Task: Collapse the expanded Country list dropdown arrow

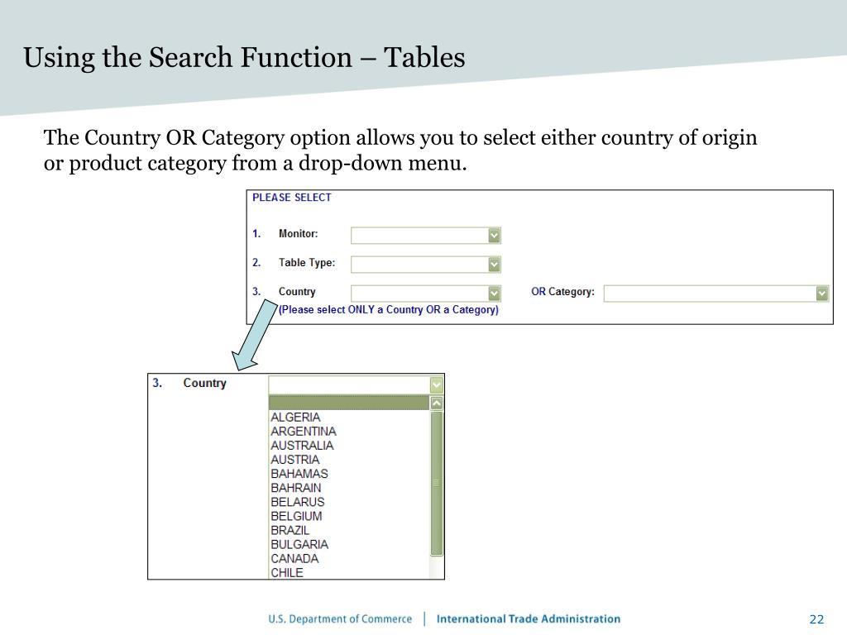Action: [437, 385]
